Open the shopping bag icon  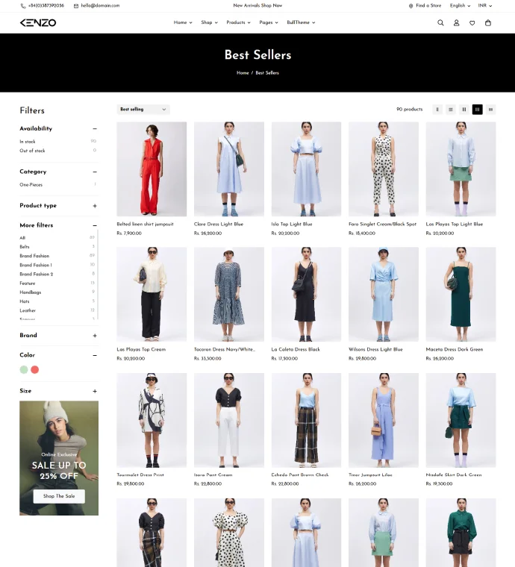pyautogui.click(x=488, y=23)
